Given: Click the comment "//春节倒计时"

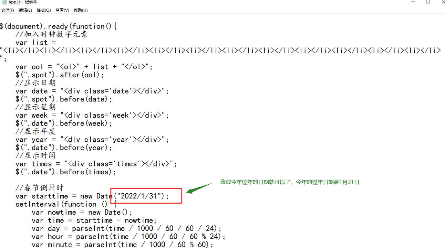Looking at the screenshot, I should [40, 188].
